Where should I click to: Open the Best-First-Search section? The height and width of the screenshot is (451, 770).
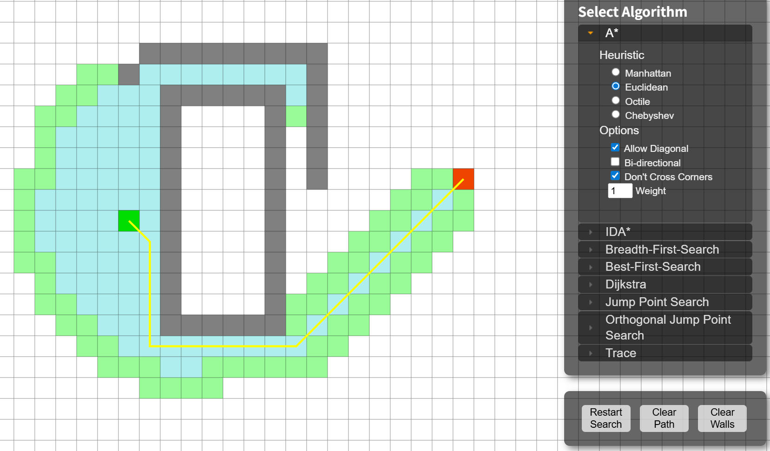(x=665, y=267)
